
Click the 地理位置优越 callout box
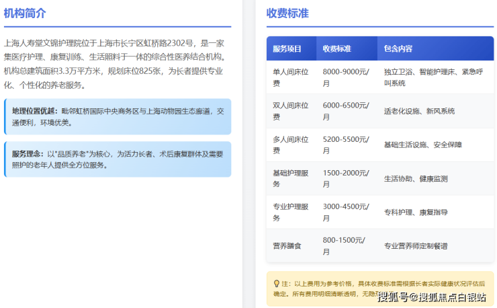pos(118,117)
